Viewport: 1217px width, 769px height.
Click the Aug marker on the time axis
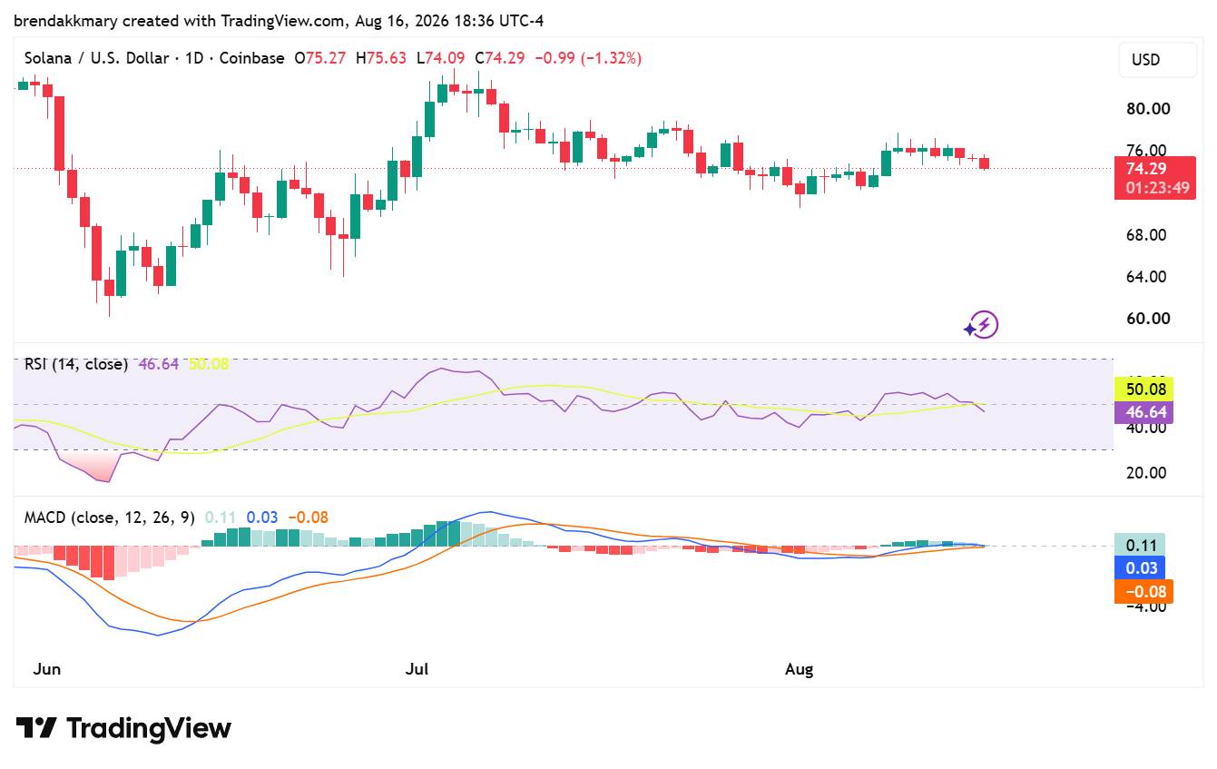(x=799, y=669)
